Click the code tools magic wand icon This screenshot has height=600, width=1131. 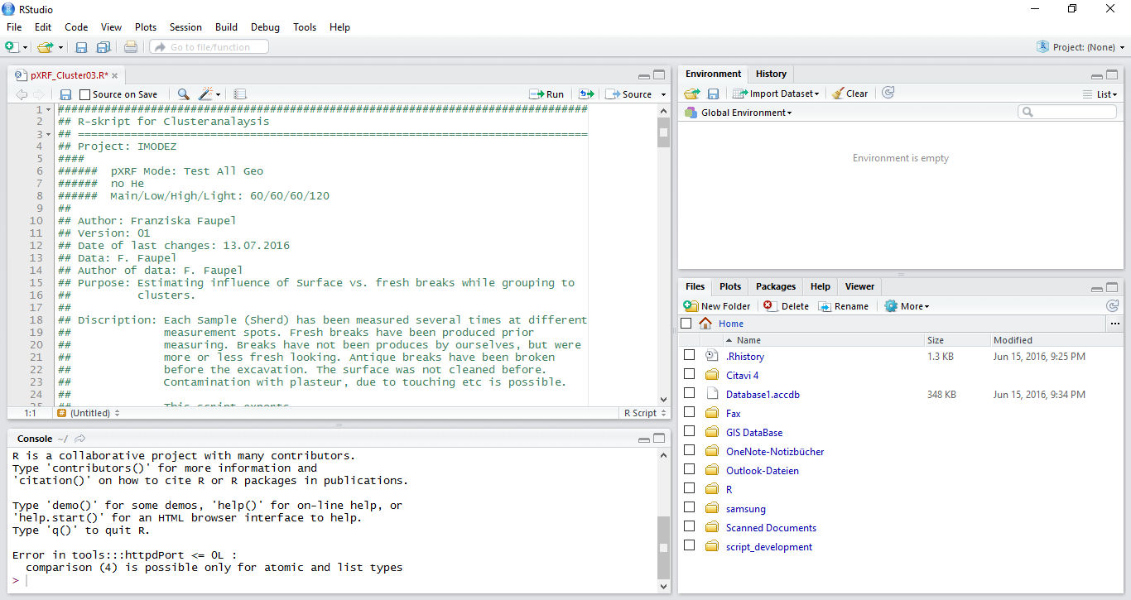click(206, 94)
